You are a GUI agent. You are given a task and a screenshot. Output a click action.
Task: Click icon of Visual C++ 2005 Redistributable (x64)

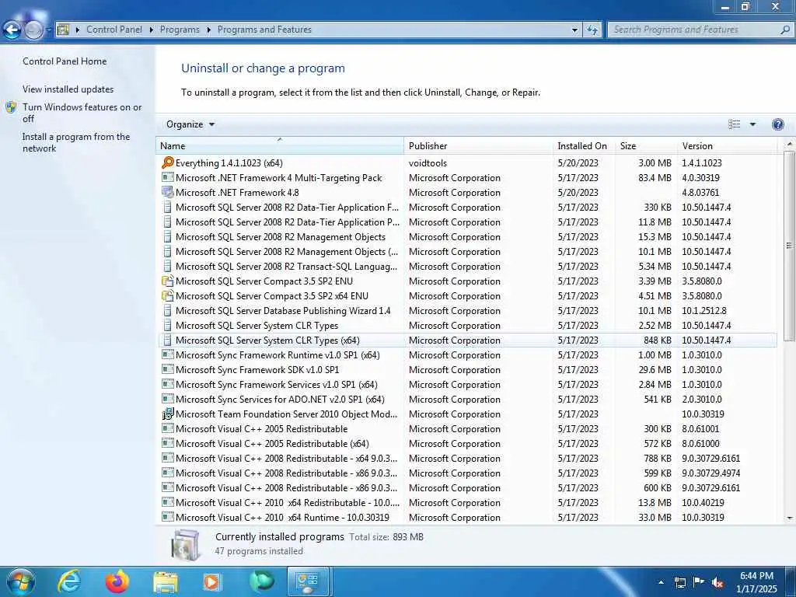(x=168, y=443)
